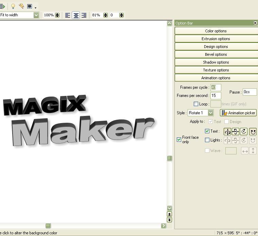Screen dimensions: 258x236
Task: Open the Style Rotate 1 dropdown
Action: coord(210,113)
